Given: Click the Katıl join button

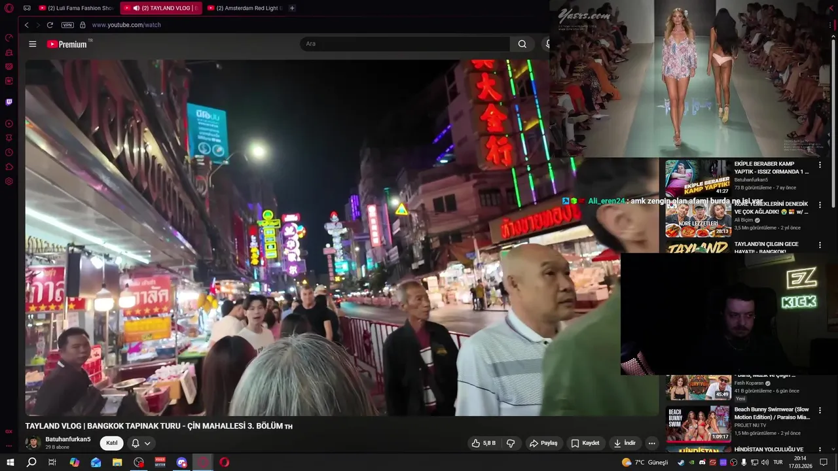Looking at the screenshot, I should pos(112,443).
